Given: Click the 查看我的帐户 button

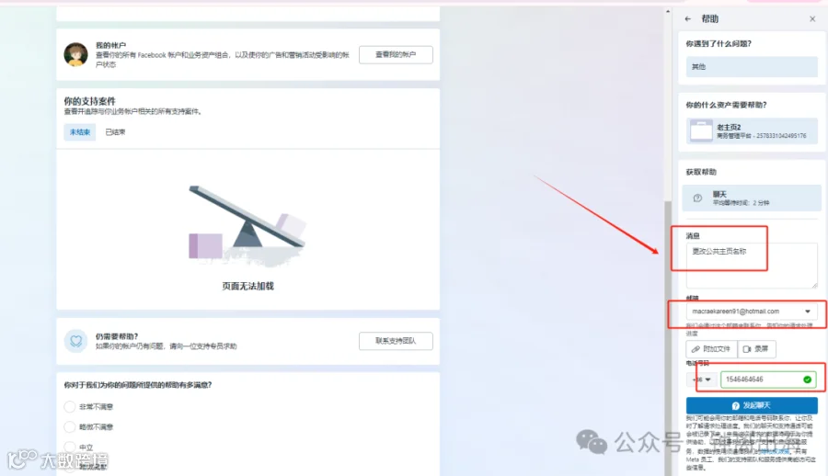Looking at the screenshot, I should coord(396,55).
